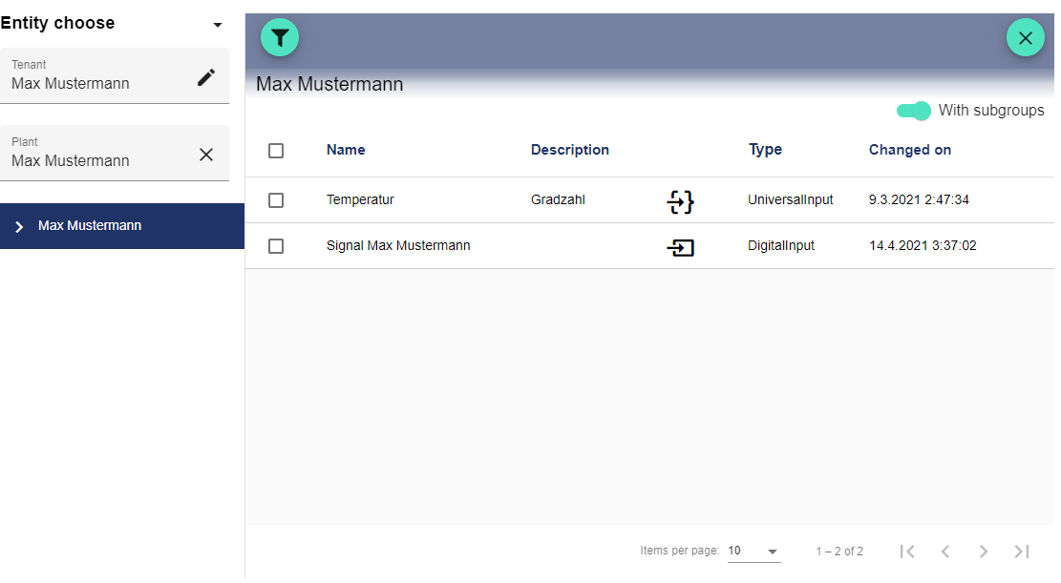The image size is (1061, 583).
Task: Sort by the Name column header
Action: [x=346, y=150]
